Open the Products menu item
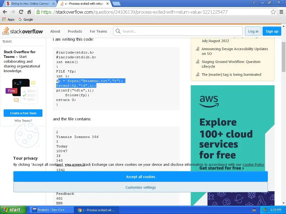 point(75,31)
